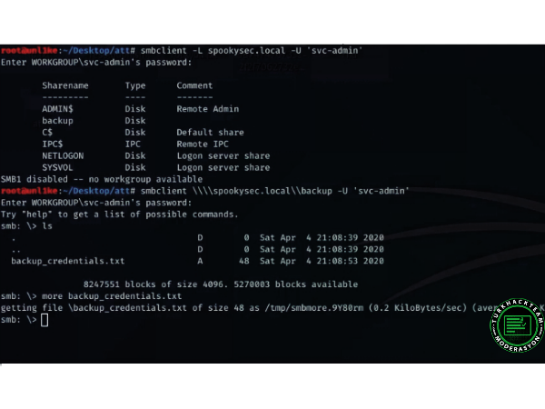Click the 'C$' share name
Viewport: 545px width, 409px height.
(x=47, y=133)
